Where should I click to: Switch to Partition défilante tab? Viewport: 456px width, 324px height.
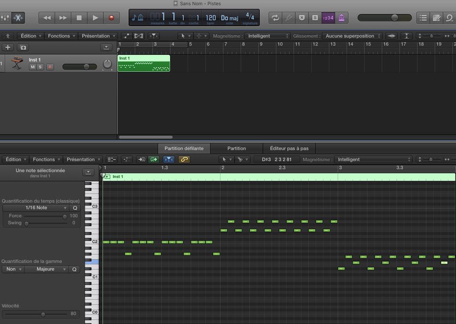(184, 148)
